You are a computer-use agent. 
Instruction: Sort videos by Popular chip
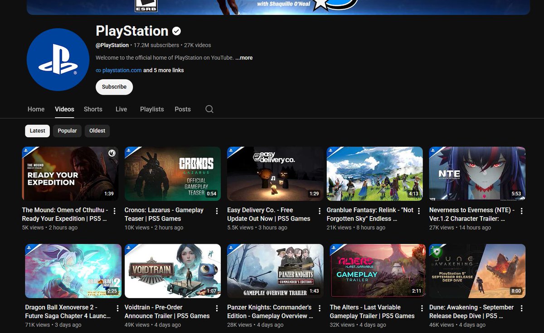click(67, 131)
